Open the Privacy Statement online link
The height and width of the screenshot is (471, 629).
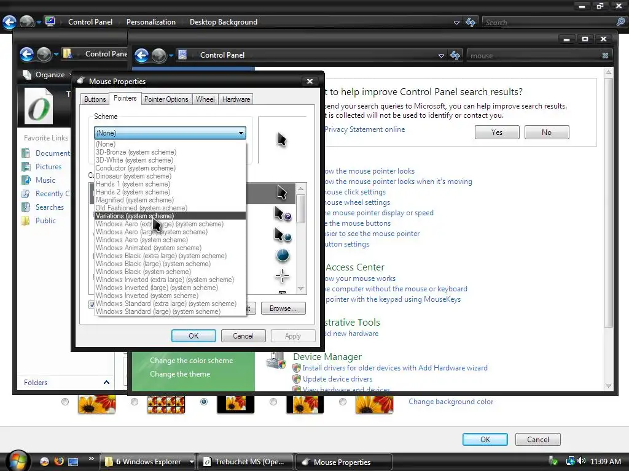pyautogui.click(x=365, y=129)
